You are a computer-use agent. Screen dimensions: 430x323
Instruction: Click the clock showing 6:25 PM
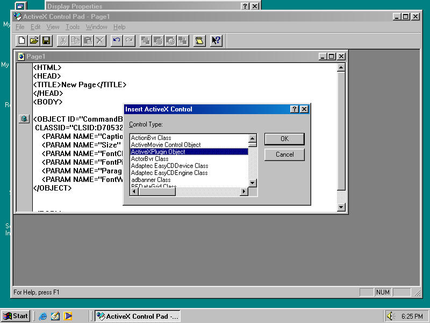tap(412, 317)
